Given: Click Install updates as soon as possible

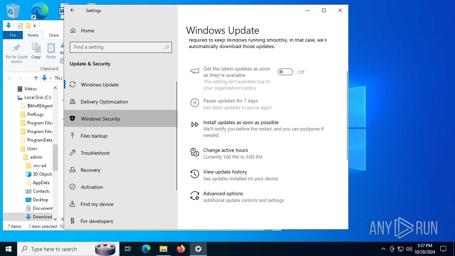Looking at the screenshot, I should coord(241,122).
